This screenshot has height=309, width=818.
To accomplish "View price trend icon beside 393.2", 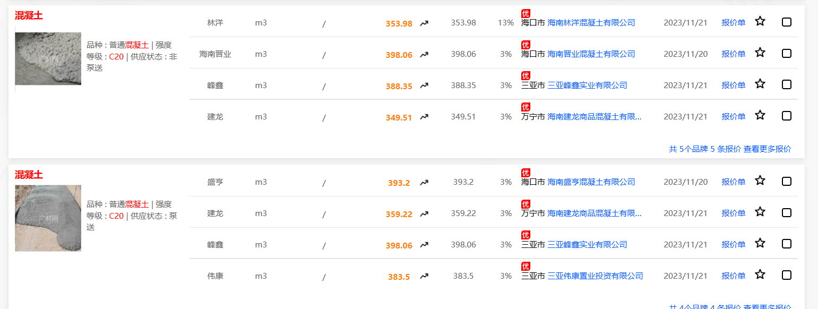I will (x=424, y=183).
